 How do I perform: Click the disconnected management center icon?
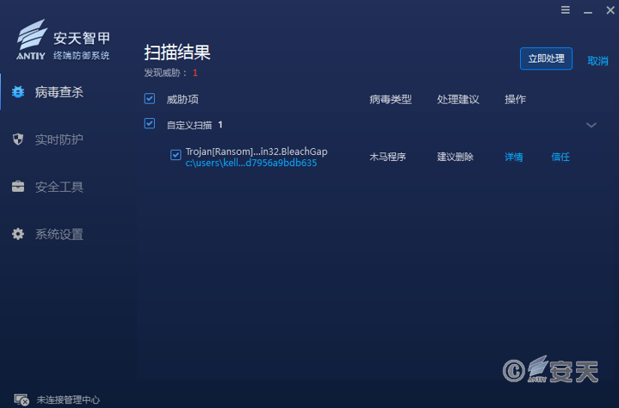(22, 399)
